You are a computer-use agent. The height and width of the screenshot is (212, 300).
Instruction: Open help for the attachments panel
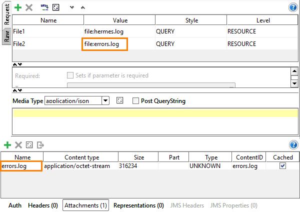(x=293, y=144)
